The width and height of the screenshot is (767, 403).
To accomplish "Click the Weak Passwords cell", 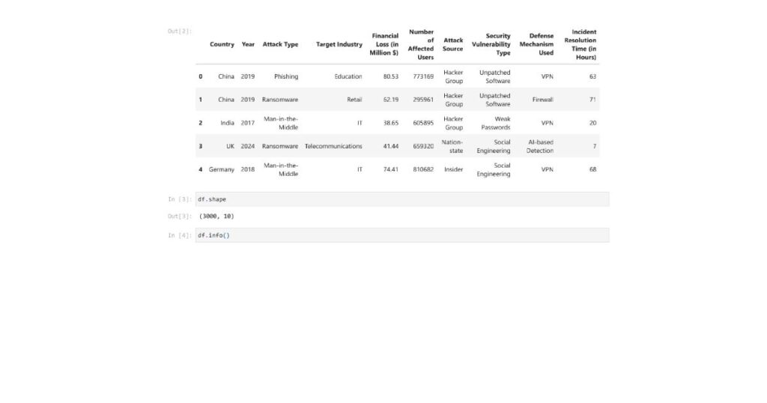I will 496,123.
